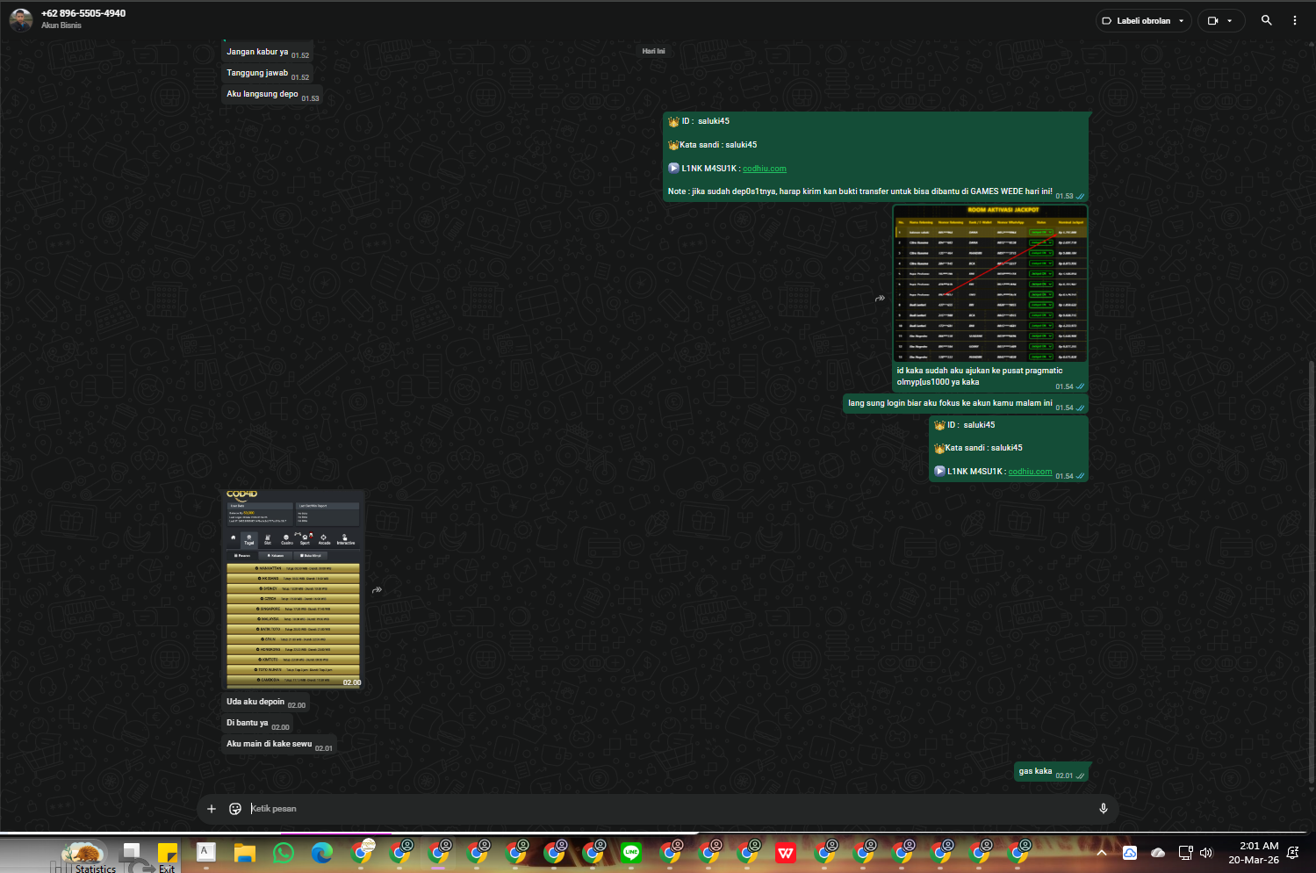The height and width of the screenshot is (873, 1316).
Task: Open the Chrome icon with notification badge
Action: 362,852
